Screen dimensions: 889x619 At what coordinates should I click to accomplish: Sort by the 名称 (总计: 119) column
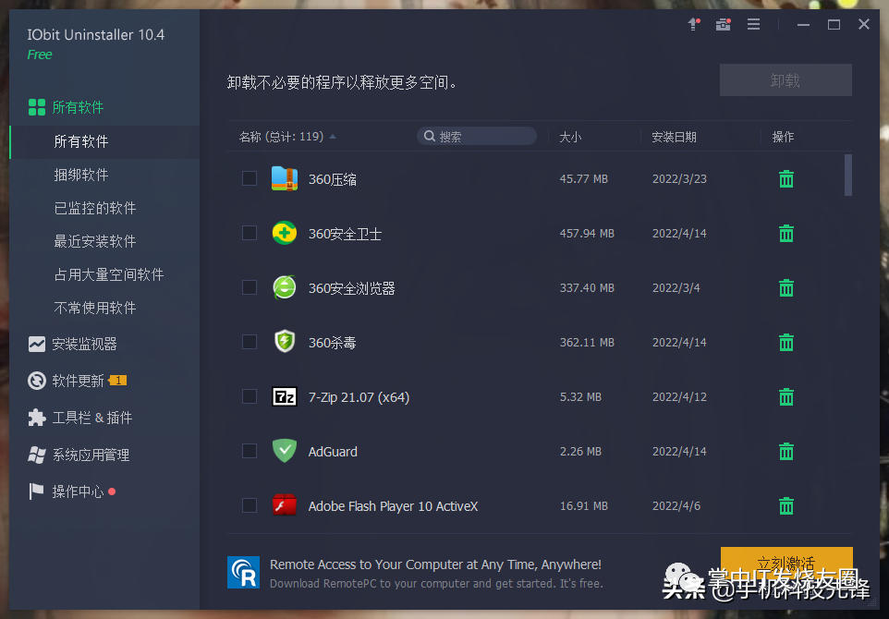coord(287,137)
